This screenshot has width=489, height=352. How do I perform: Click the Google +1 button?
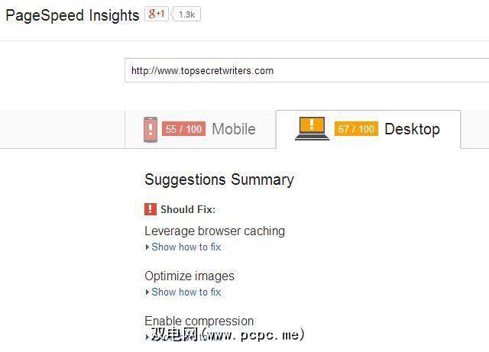[x=157, y=14]
